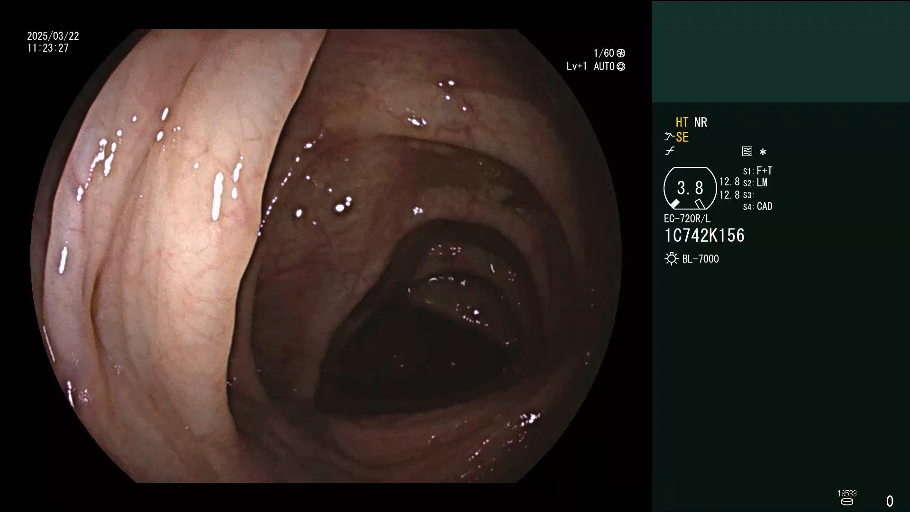910x512 pixels.
Task: Click the shutter speed 1/60 value
Action: coord(604,53)
